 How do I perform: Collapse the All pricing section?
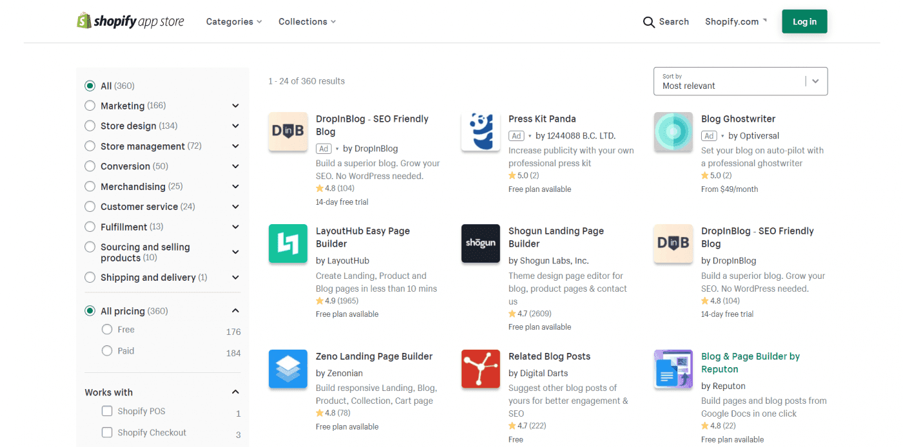(x=235, y=311)
